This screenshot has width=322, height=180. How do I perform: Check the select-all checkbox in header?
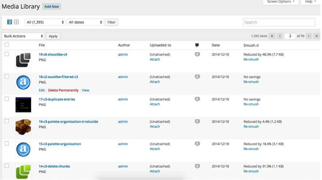pos(7,45)
